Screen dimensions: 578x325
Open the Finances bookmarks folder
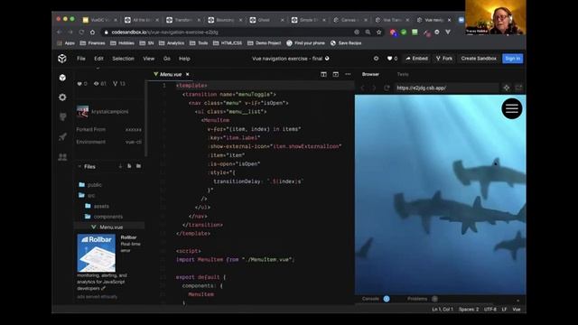[92, 43]
